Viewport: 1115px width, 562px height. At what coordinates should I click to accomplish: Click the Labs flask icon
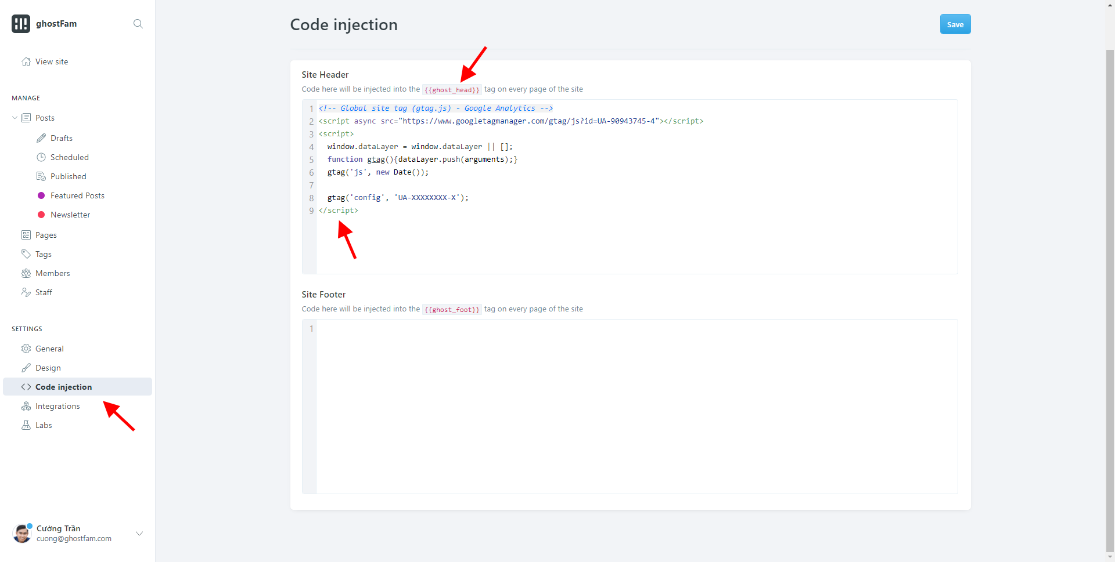click(x=26, y=425)
